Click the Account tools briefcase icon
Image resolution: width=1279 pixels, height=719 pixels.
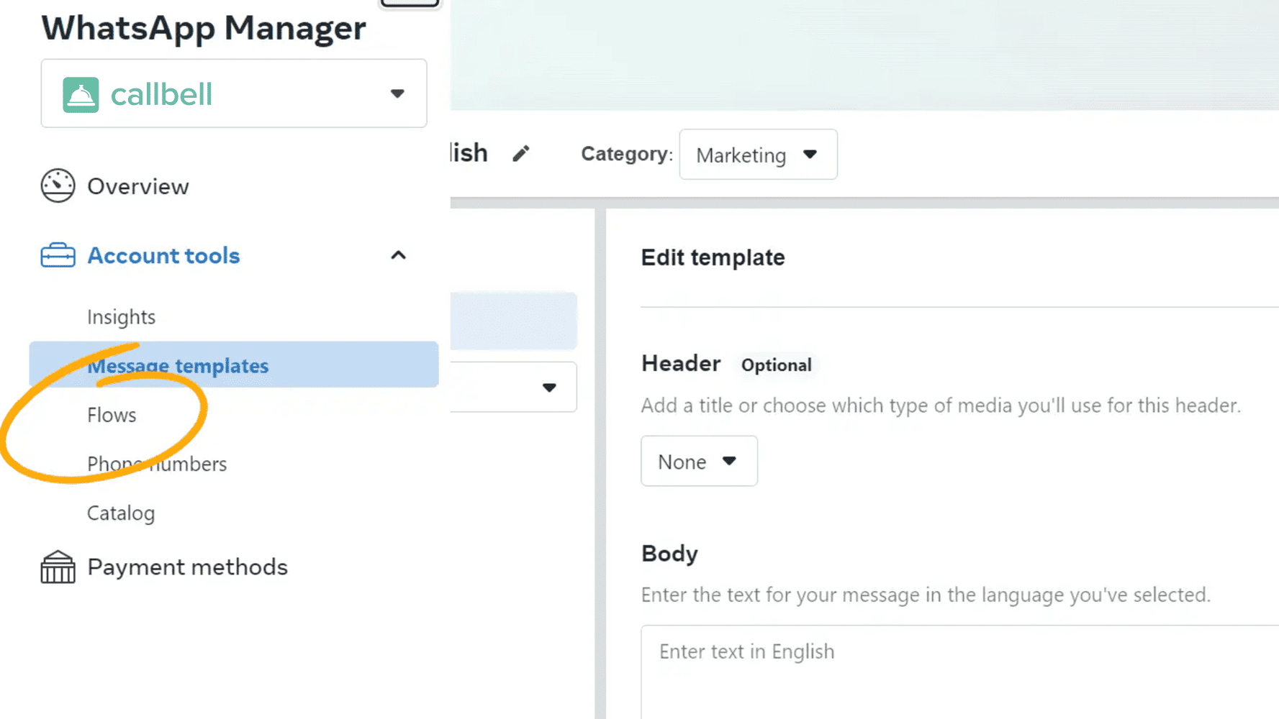pos(58,255)
